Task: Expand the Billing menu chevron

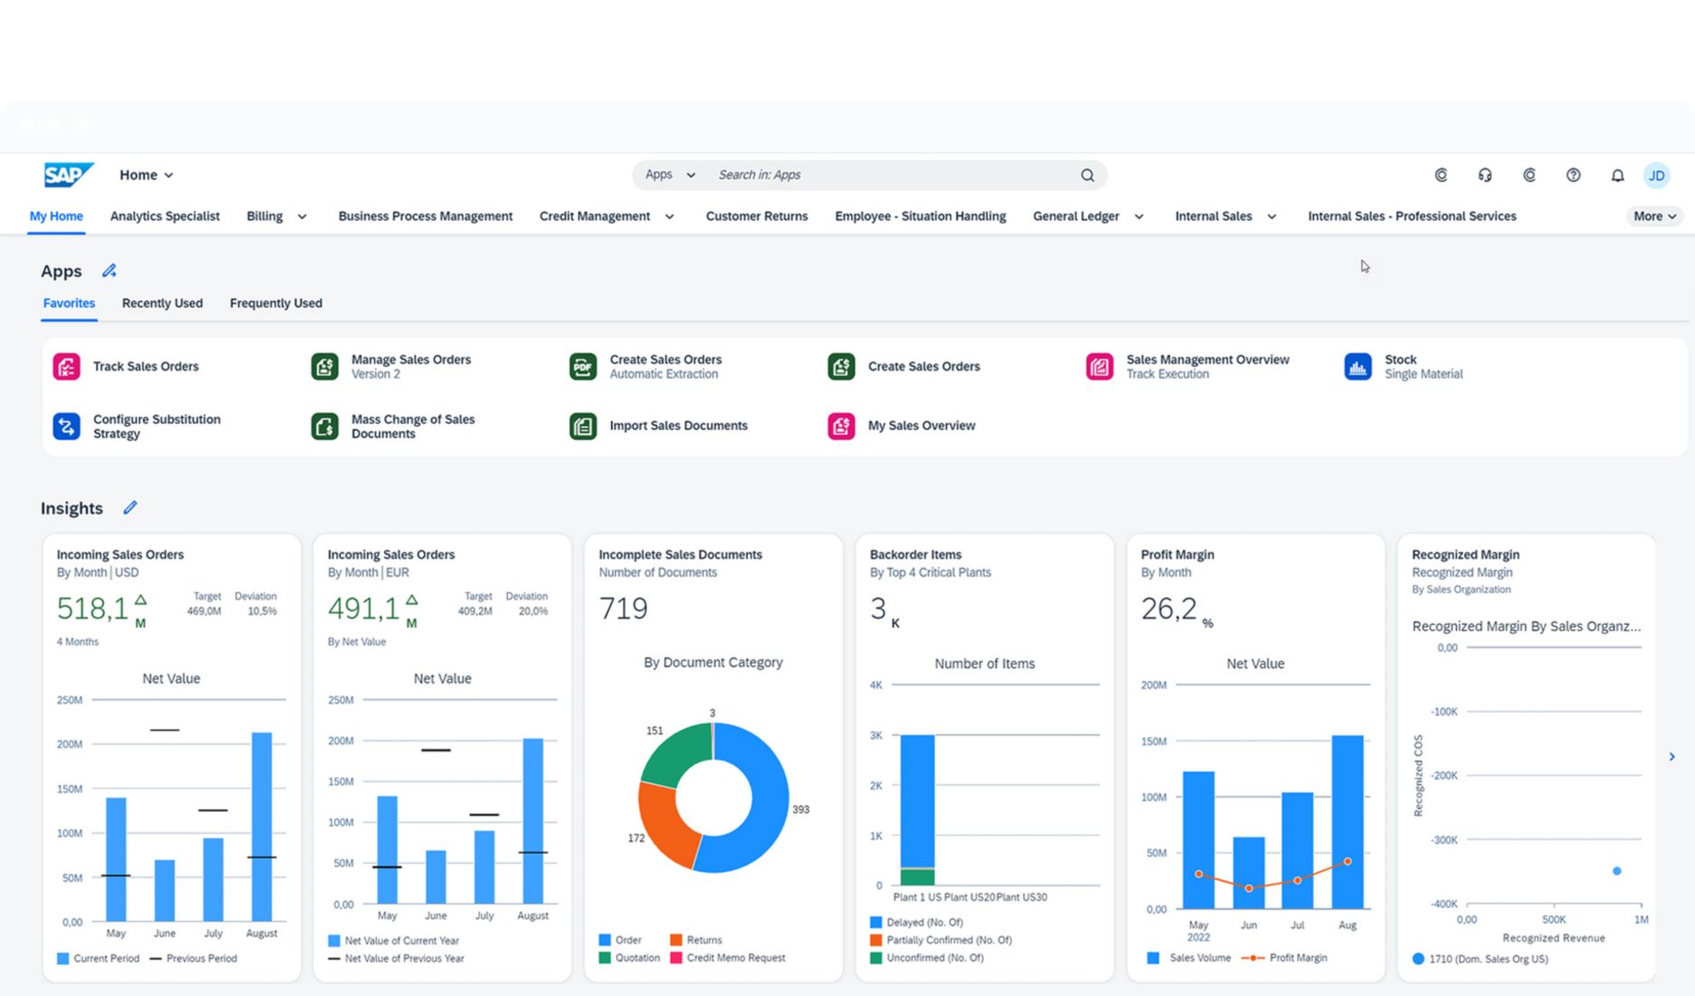Action: pyautogui.click(x=302, y=217)
